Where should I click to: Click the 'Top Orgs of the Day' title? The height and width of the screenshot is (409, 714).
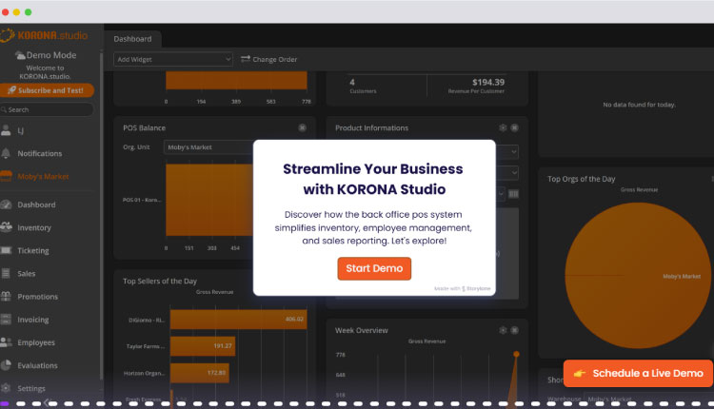coord(581,179)
